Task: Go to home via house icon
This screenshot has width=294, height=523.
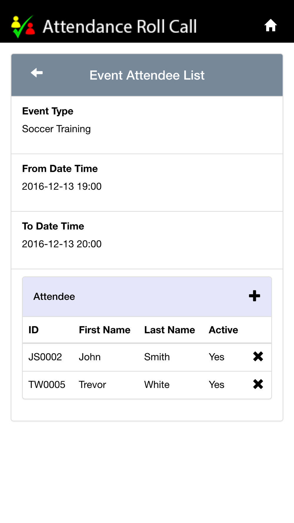Action: point(270,25)
